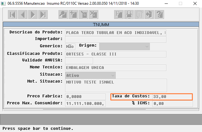The image size is (202, 132).
Task: Delete record X icon
Action: [x=94, y=14]
